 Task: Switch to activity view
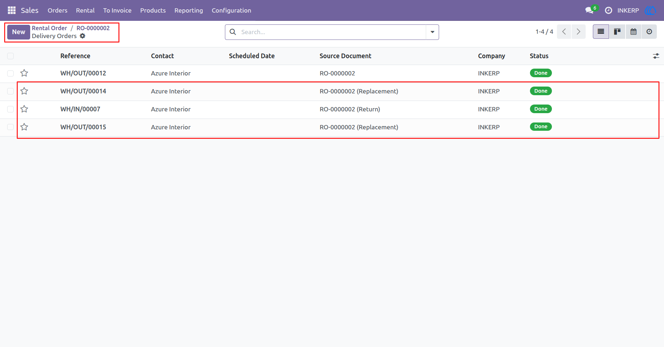click(x=649, y=32)
